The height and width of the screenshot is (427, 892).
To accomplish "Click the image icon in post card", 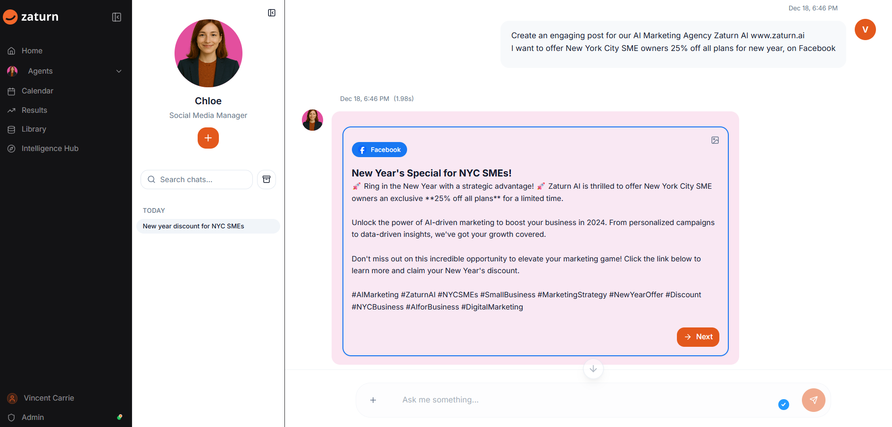I will click(715, 140).
